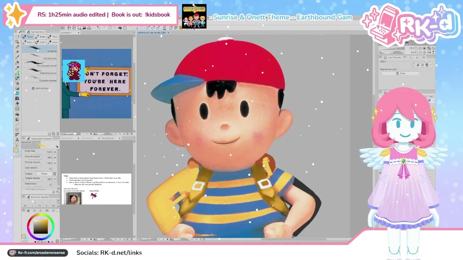This screenshot has height=260, width=463.
Task: Open Brush Size dynamics settings
Action: pos(55,152)
